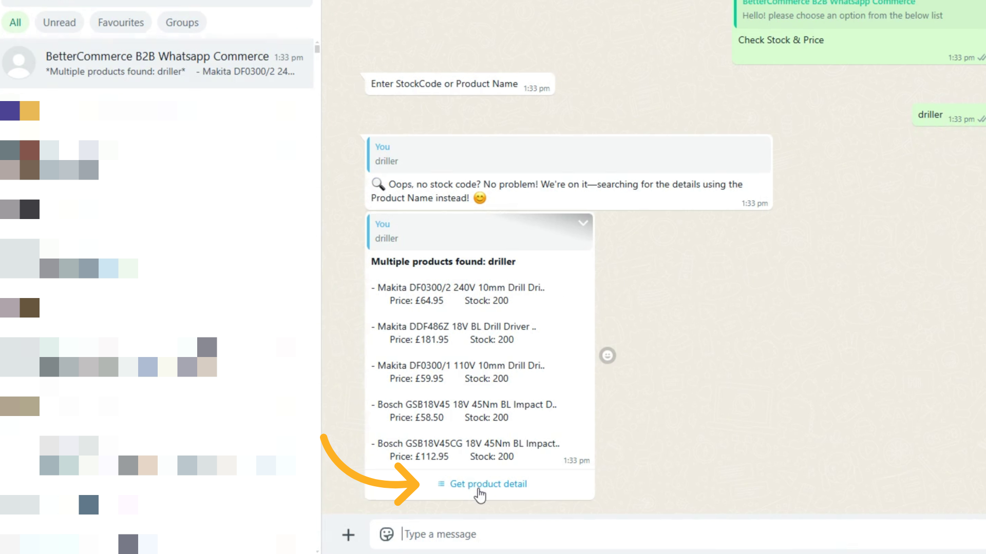Image resolution: width=986 pixels, height=554 pixels.
Task: Click 'Check Stock & Price' sent message
Action: click(781, 40)
